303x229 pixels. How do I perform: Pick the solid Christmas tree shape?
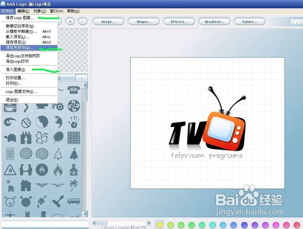(x=74, y=154)
